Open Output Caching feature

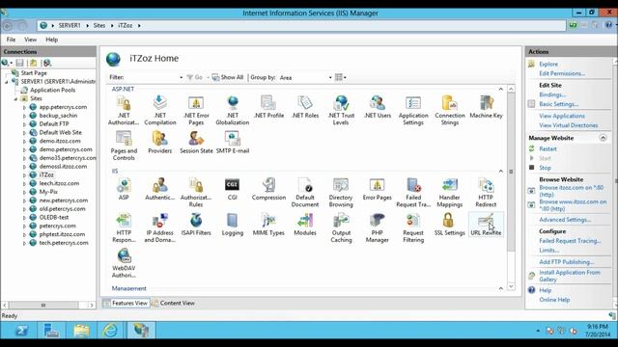pos(341,228)
